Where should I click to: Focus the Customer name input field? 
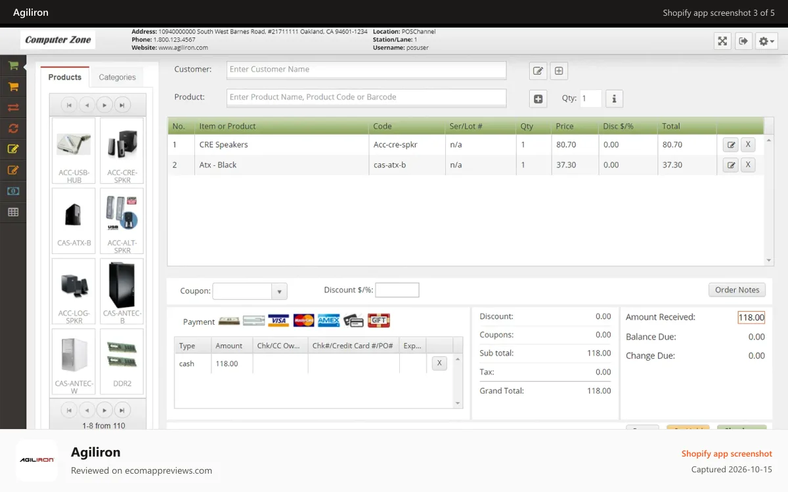pyautogui.click(x=366, y=70)
